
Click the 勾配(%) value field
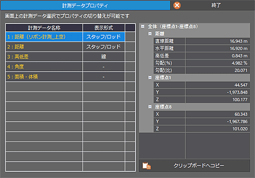click(x=218, y=63)
